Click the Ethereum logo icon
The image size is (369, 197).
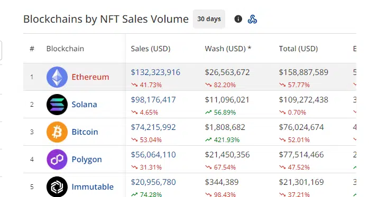coord(57,77)
